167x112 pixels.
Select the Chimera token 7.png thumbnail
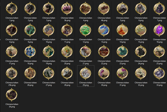[x=159, y=9]
